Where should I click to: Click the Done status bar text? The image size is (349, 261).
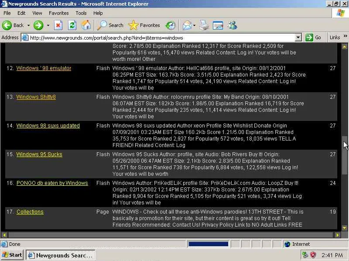coord(15,244)
